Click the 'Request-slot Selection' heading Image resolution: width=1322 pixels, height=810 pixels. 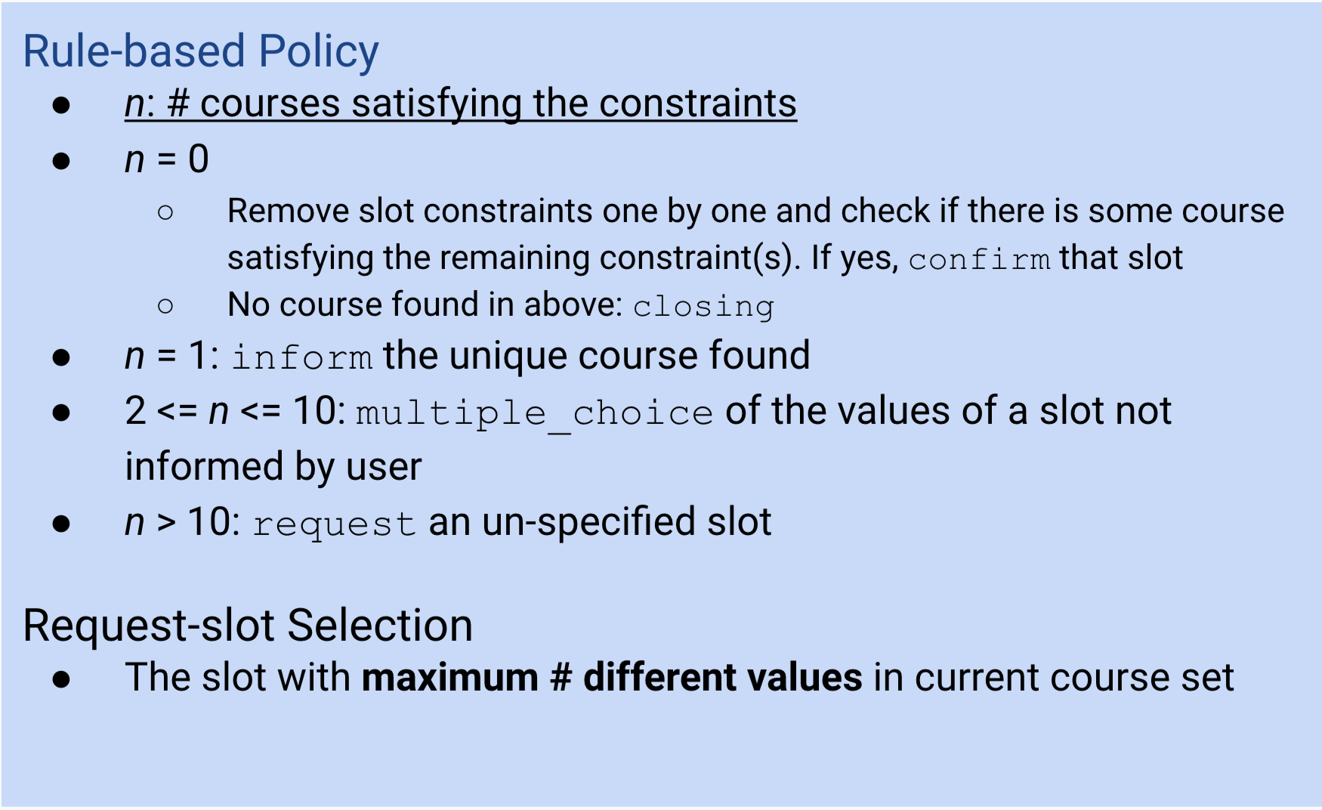point(248,626)
